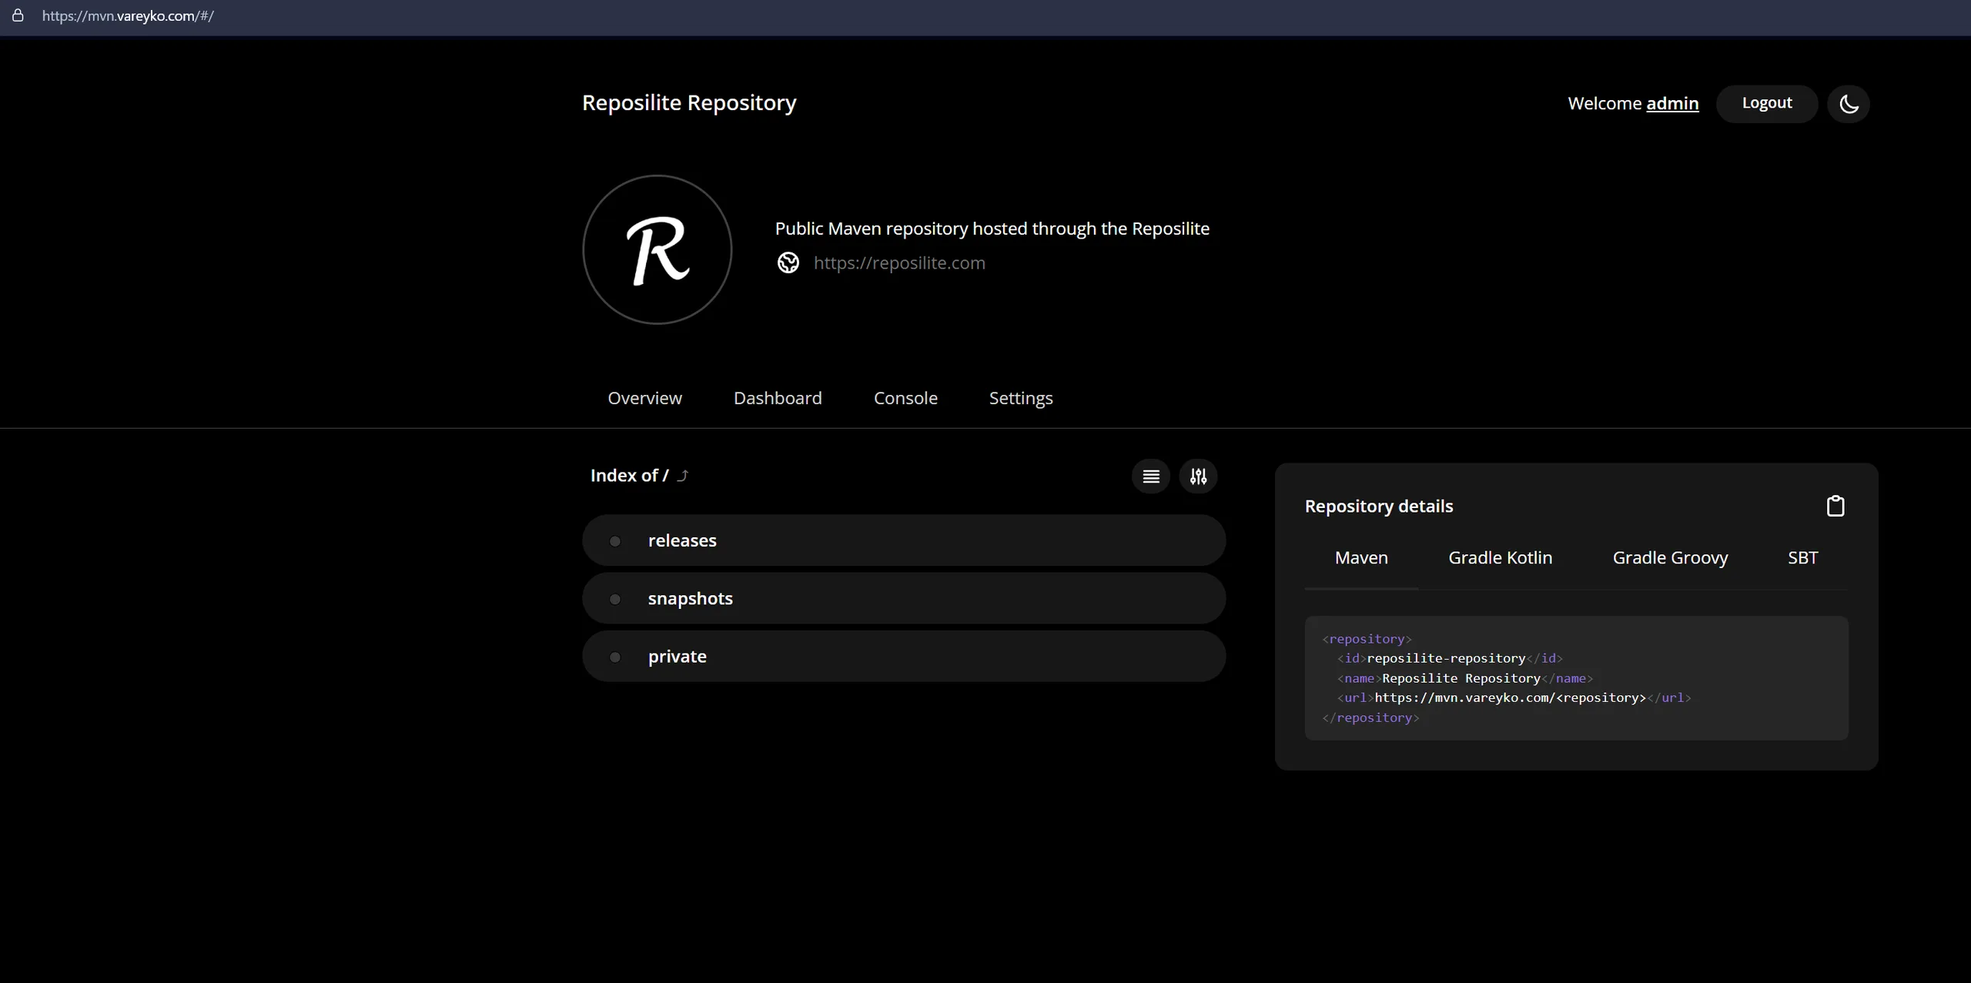Select the Maven snippet tab

pyautogui.click(x=1361, y=557)
